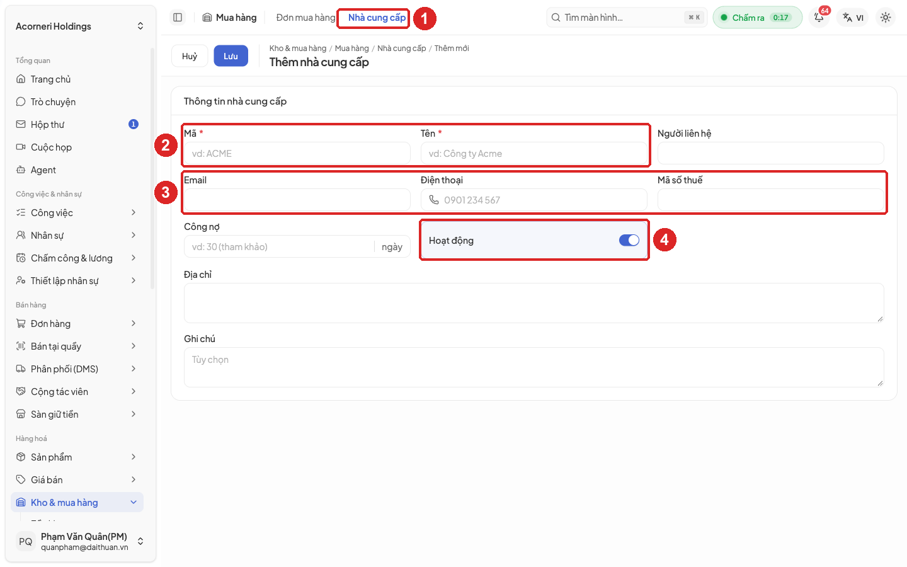Screen dimensions: 907x567
Task: Expand the Đơn hàng menu
Action: [x=77, y=324]
